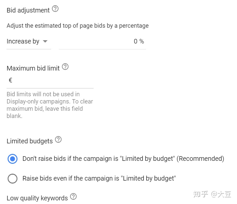Click the euro currency symbol

tap(11, 80)
